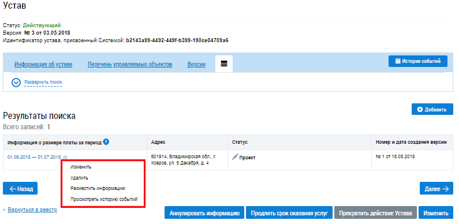This screenshot has height=224, width=459.
Task: Open История событий
Action: [418, 61]
